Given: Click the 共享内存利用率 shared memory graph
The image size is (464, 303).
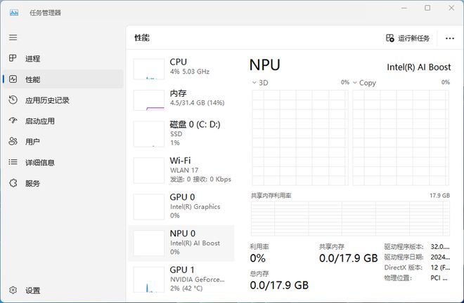Looking at the screenshot, I should (x=350, y=219).
